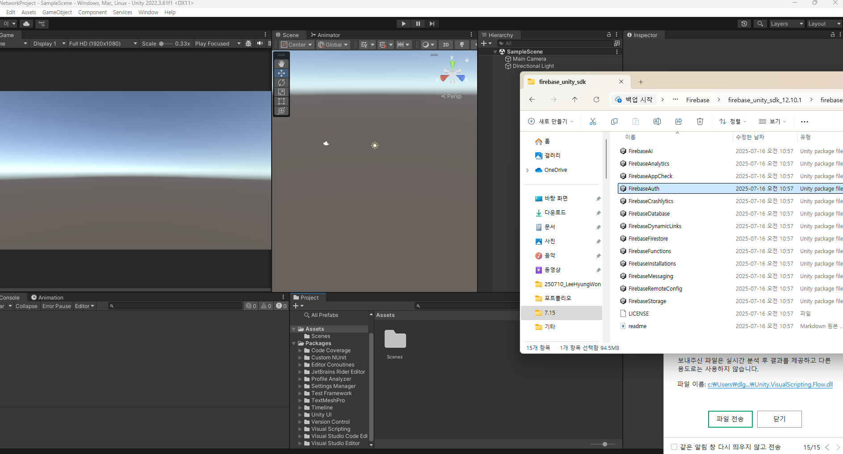Select the Transform tool in Scene toolbar
Viewport: 843px width, 454px height.
click(281, 111)
